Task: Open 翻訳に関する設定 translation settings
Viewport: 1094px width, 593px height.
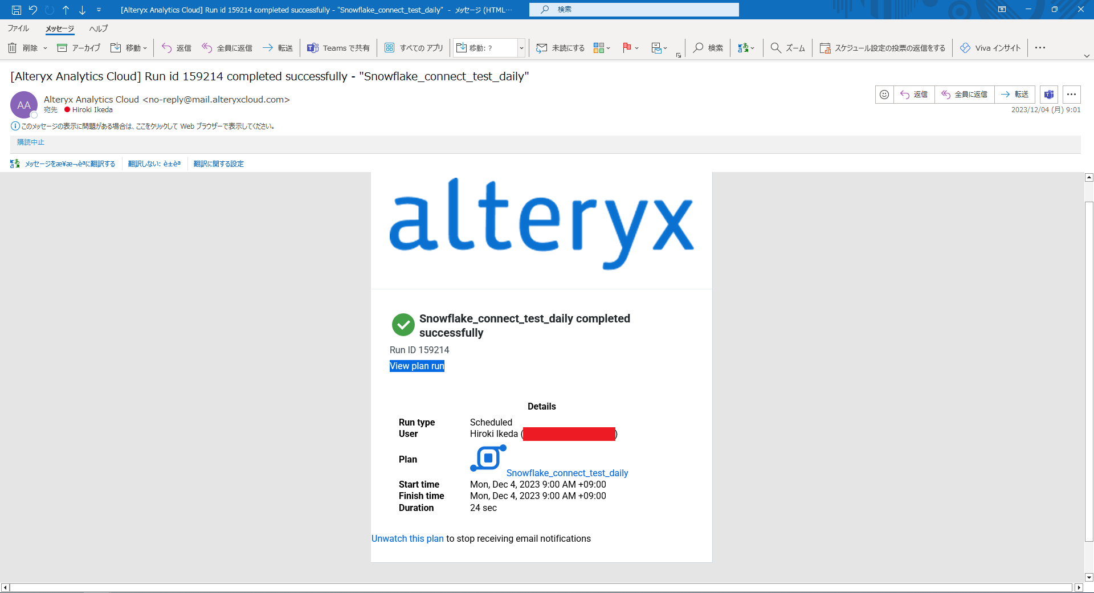Action: tap(219, 164)
